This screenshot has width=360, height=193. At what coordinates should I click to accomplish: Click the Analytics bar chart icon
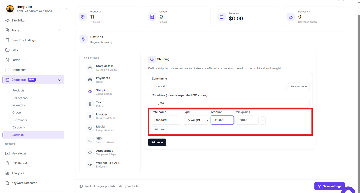[x=7, y=173]
